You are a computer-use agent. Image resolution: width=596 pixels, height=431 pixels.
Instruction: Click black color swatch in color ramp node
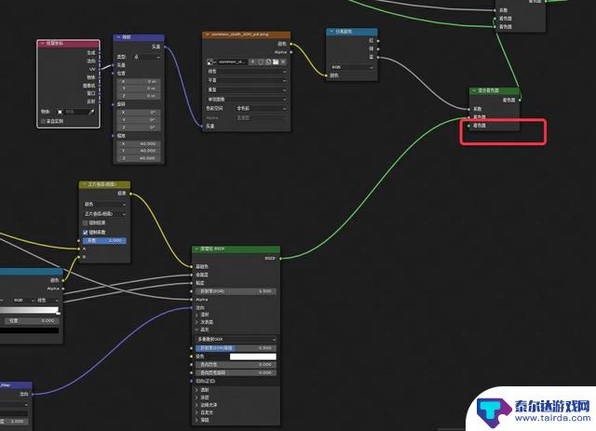[29, 330]
